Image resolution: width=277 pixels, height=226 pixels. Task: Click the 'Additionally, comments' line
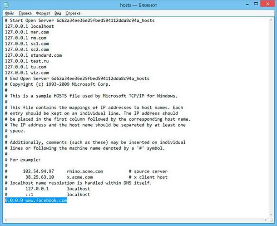tap(95, 142)
